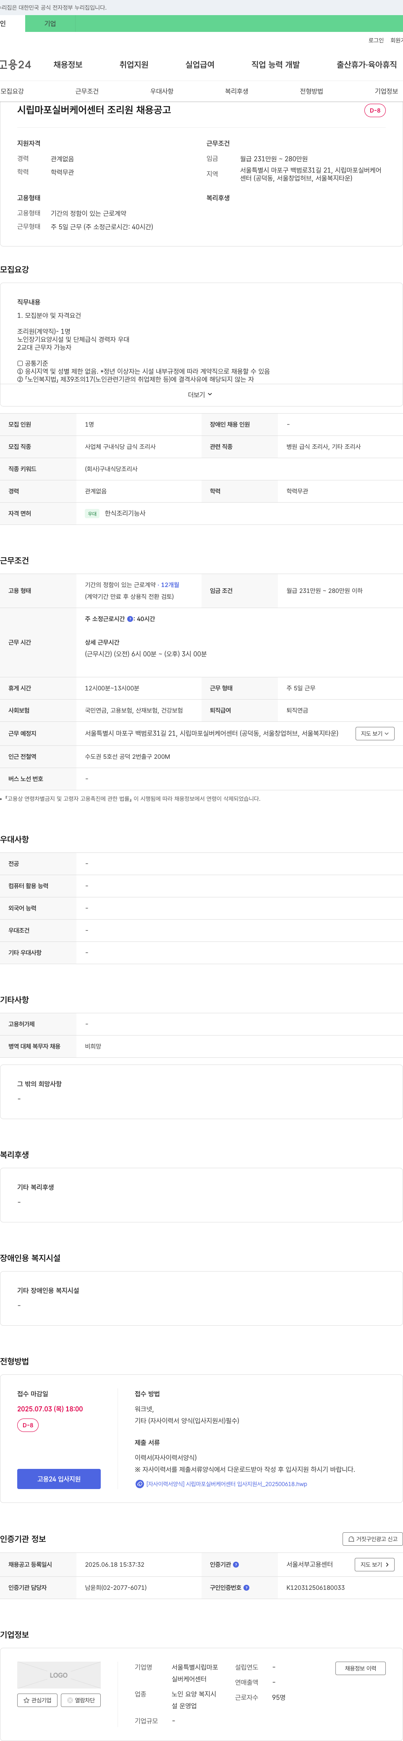Click the star icon on 관심기업

click(x=26, y=1700)
